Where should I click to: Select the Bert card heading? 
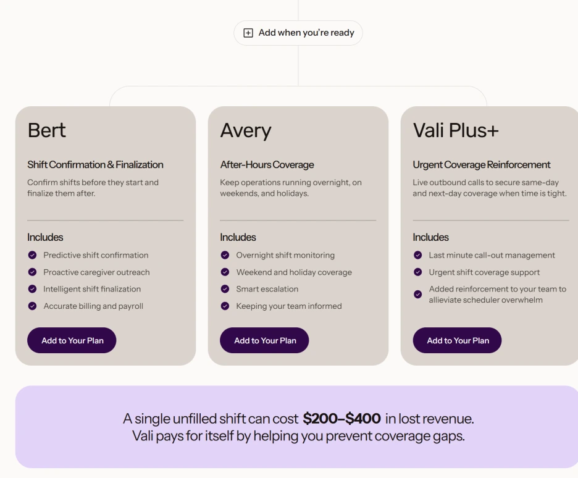47,130
